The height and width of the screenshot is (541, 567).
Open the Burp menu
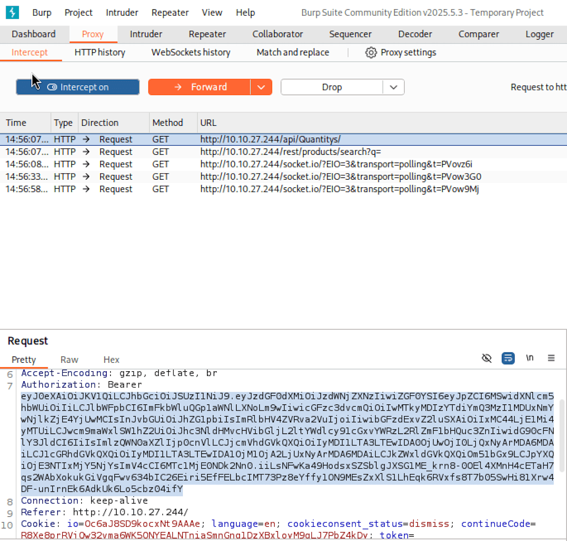tap(42, 13)
